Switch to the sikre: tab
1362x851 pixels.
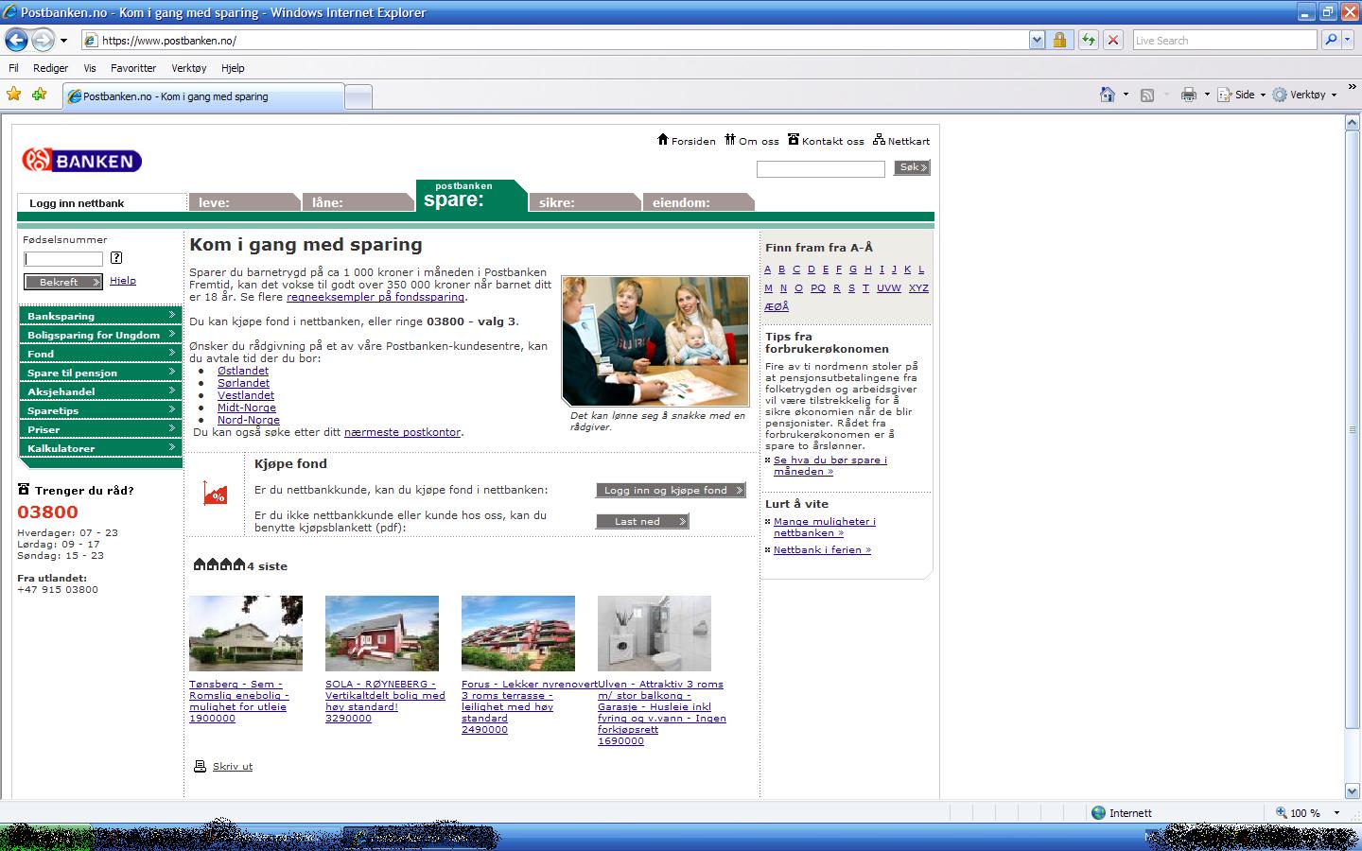click(x=585, y=202)
